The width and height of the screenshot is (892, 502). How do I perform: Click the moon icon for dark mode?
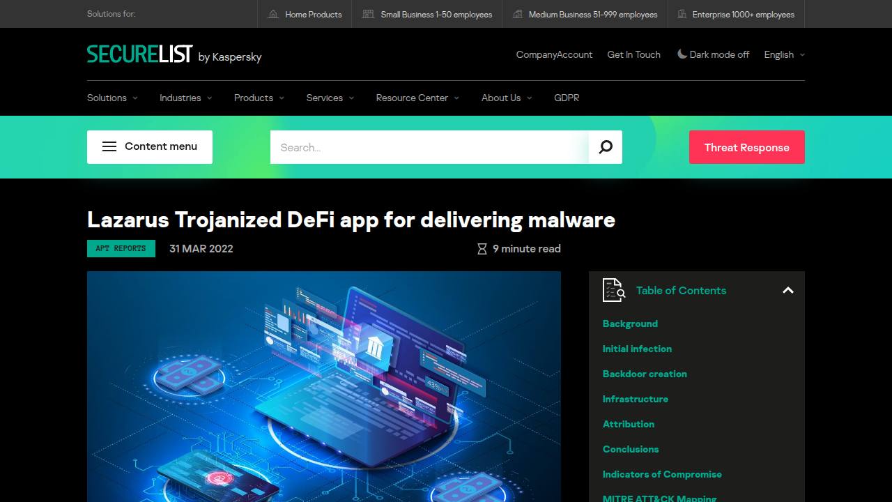(x=682, y=54)
